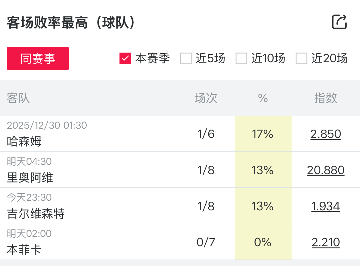Open the 20.880 index link
The height and width of the screenshot is (266, 360).
(x=326, y=170)
